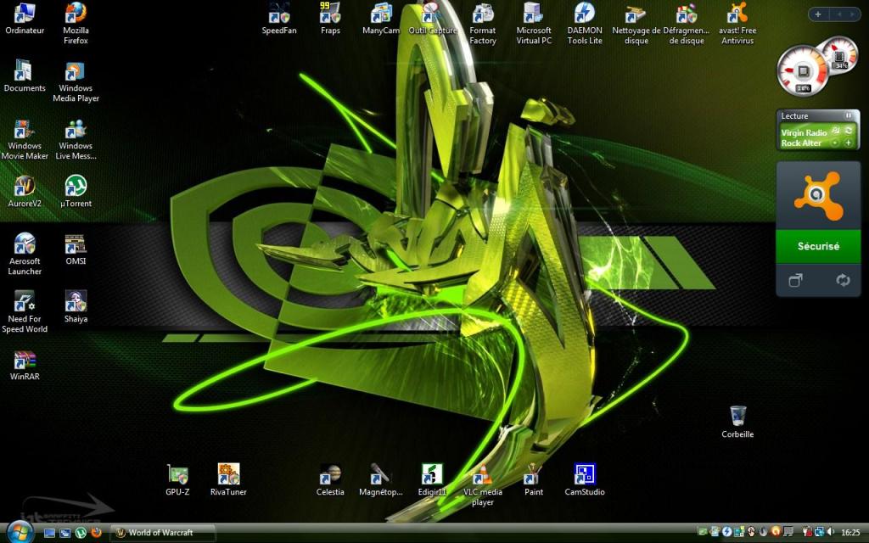The height and width of the screenshot is (543, 869).
Task: Click the memory meter gadget dial
Action: [x=839, y=53]
